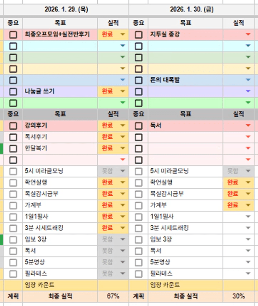
Task: Check the box next to 나눔글 쓰기
Action: [13, 92]
